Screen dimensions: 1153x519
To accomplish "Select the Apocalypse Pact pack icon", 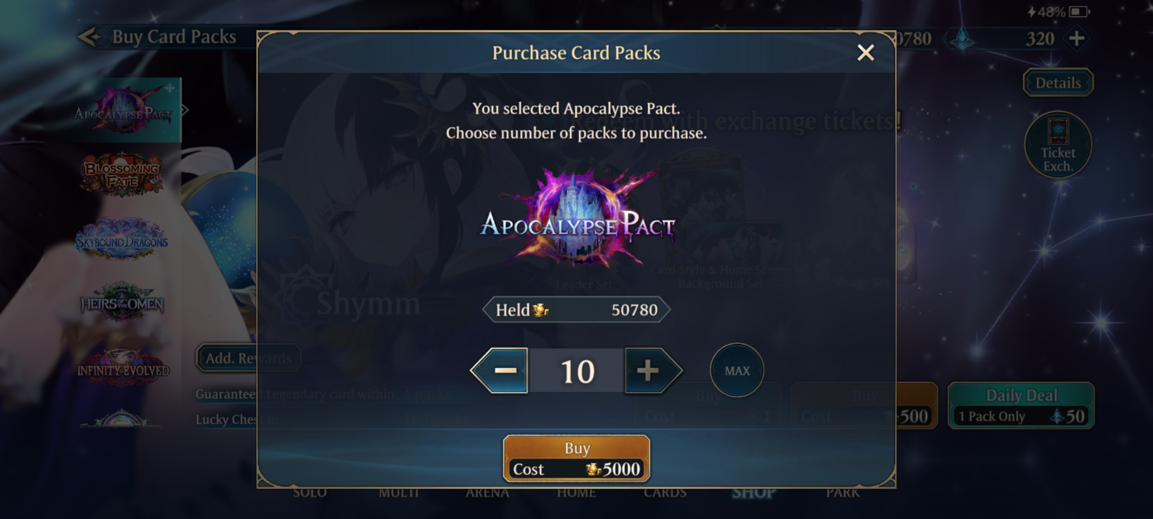I will pyautogui.click(x=123, y=110).
